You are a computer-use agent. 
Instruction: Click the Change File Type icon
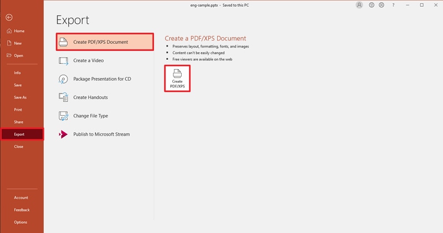tap(63, 116)
